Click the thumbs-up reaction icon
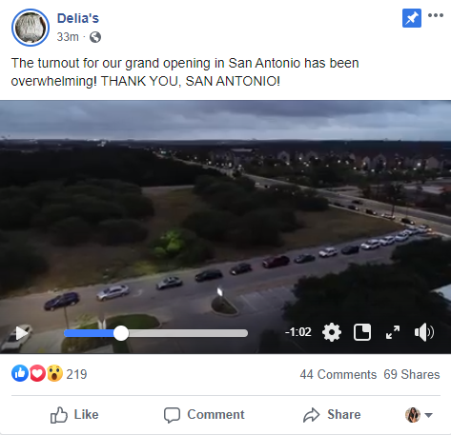 pyautogui.click(x=20, y=373)
